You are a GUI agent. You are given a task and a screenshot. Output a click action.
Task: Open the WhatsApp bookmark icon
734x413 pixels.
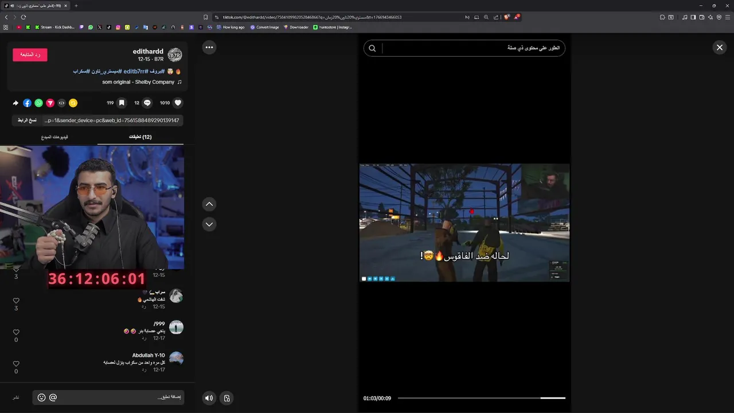[x=91, y=27]
